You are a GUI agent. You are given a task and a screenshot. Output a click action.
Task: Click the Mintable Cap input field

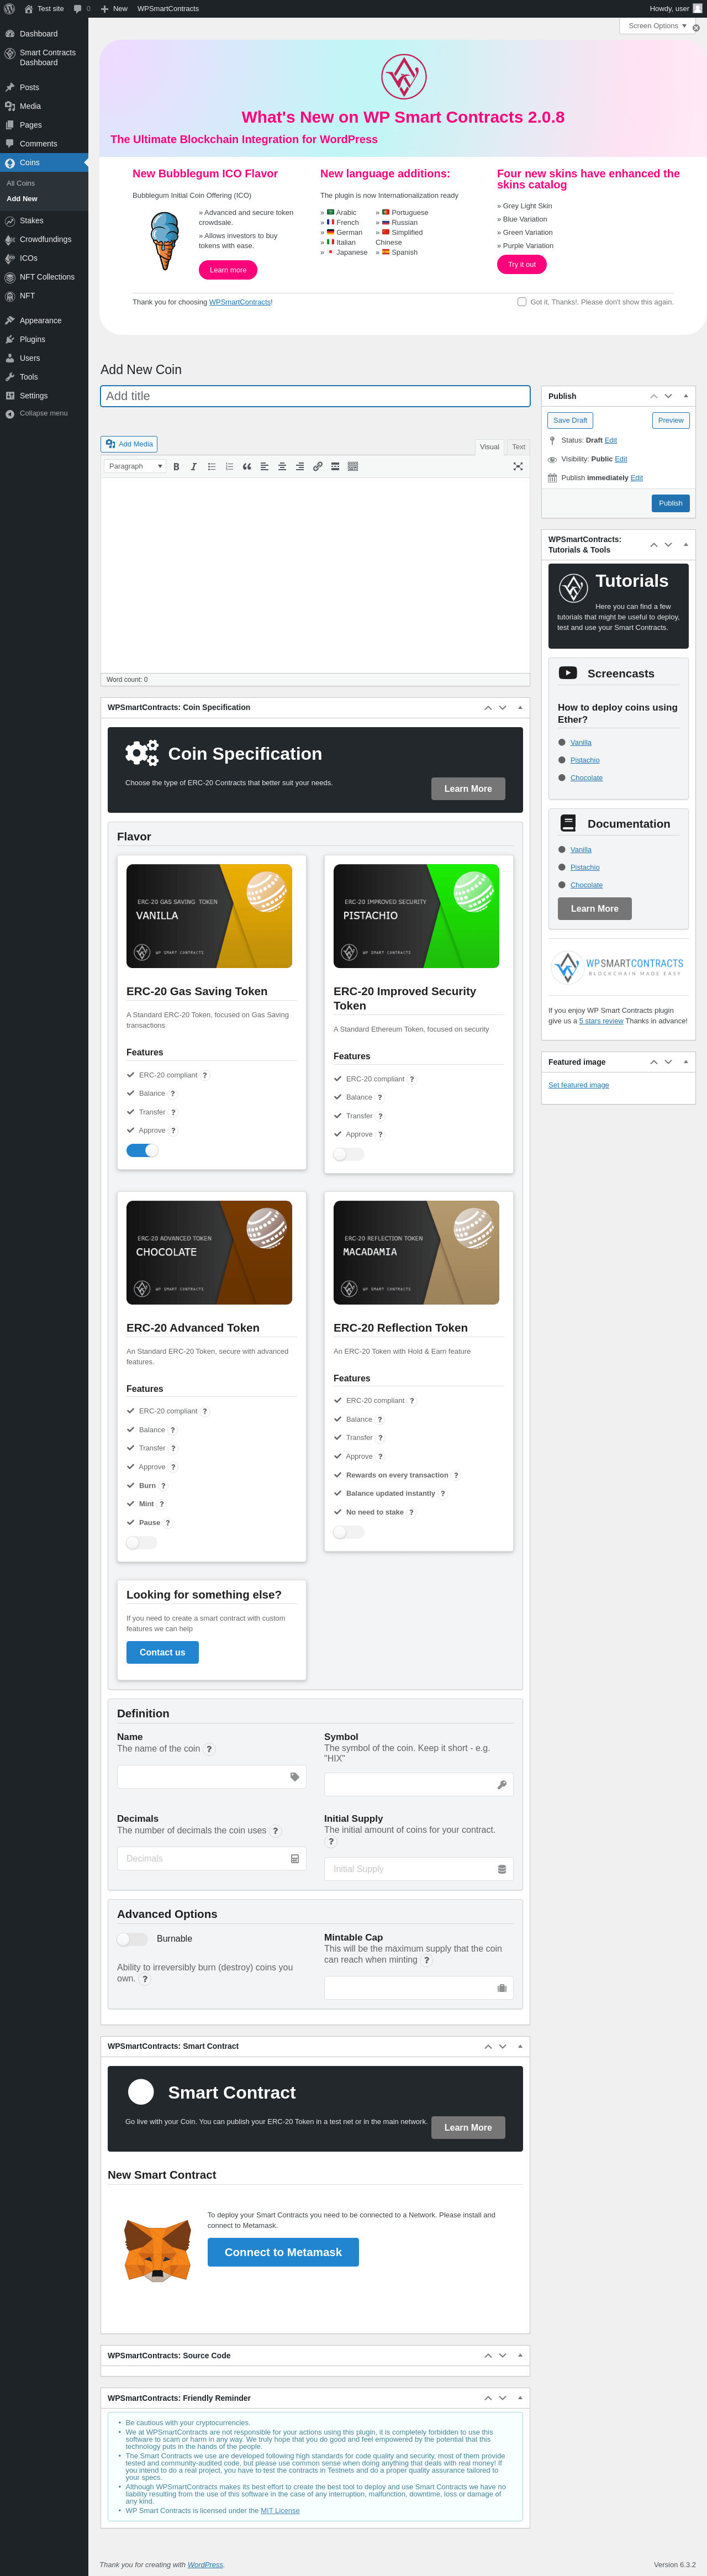coord(418,1988)
